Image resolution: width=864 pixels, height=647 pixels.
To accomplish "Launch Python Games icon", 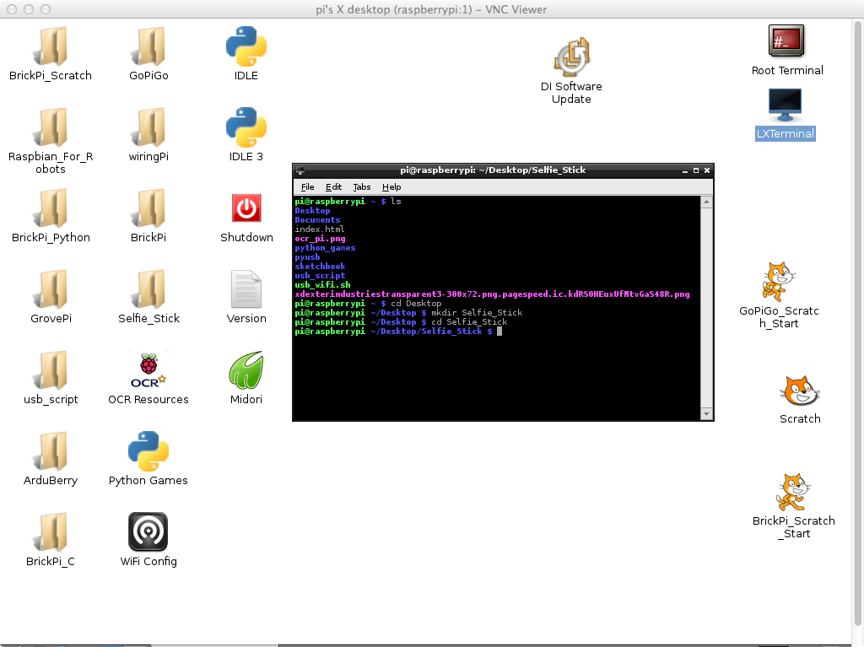I will tap(148, 451).
